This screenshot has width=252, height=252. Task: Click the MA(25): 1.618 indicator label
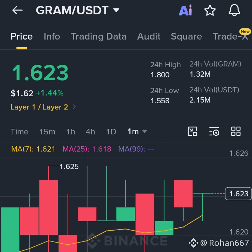87,149
